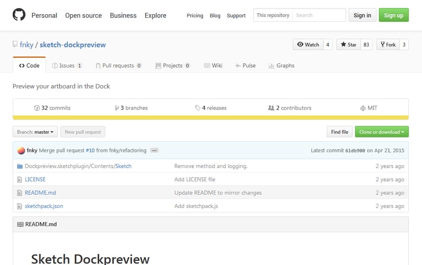Open the forks count 3

click(x=404, y=45)
